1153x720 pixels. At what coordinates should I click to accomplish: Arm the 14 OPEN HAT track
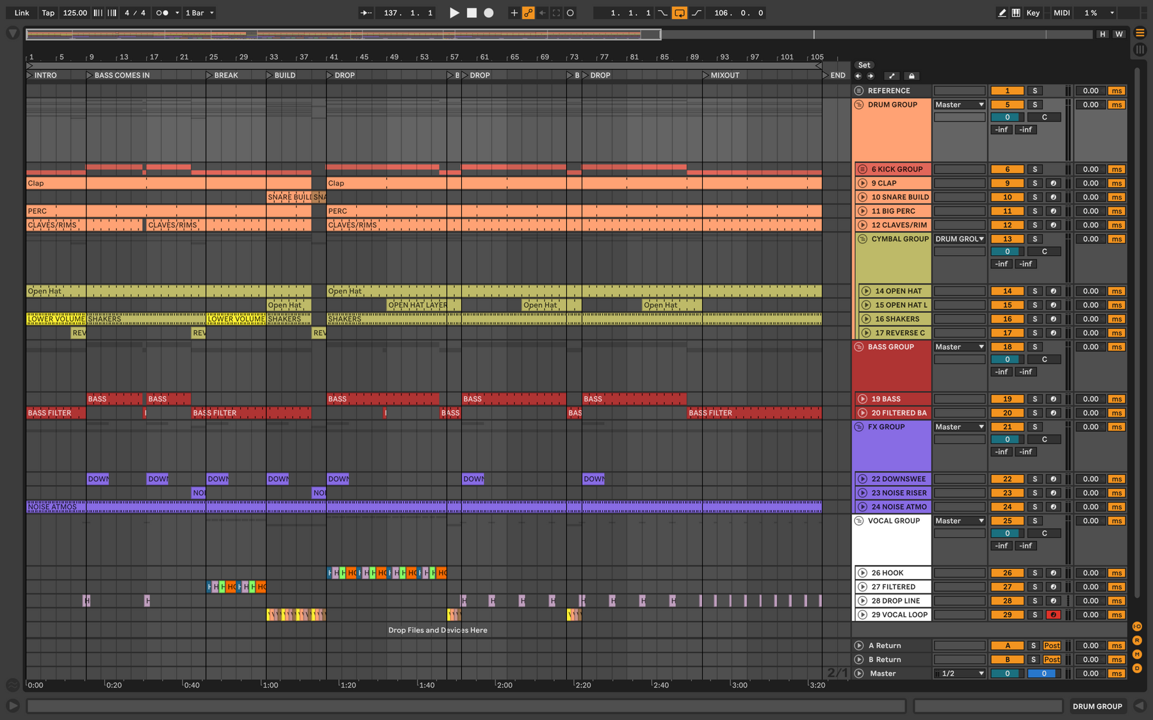pos(1053,291)
